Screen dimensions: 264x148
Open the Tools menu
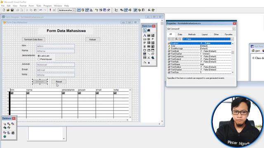click(x=39, y=6)
